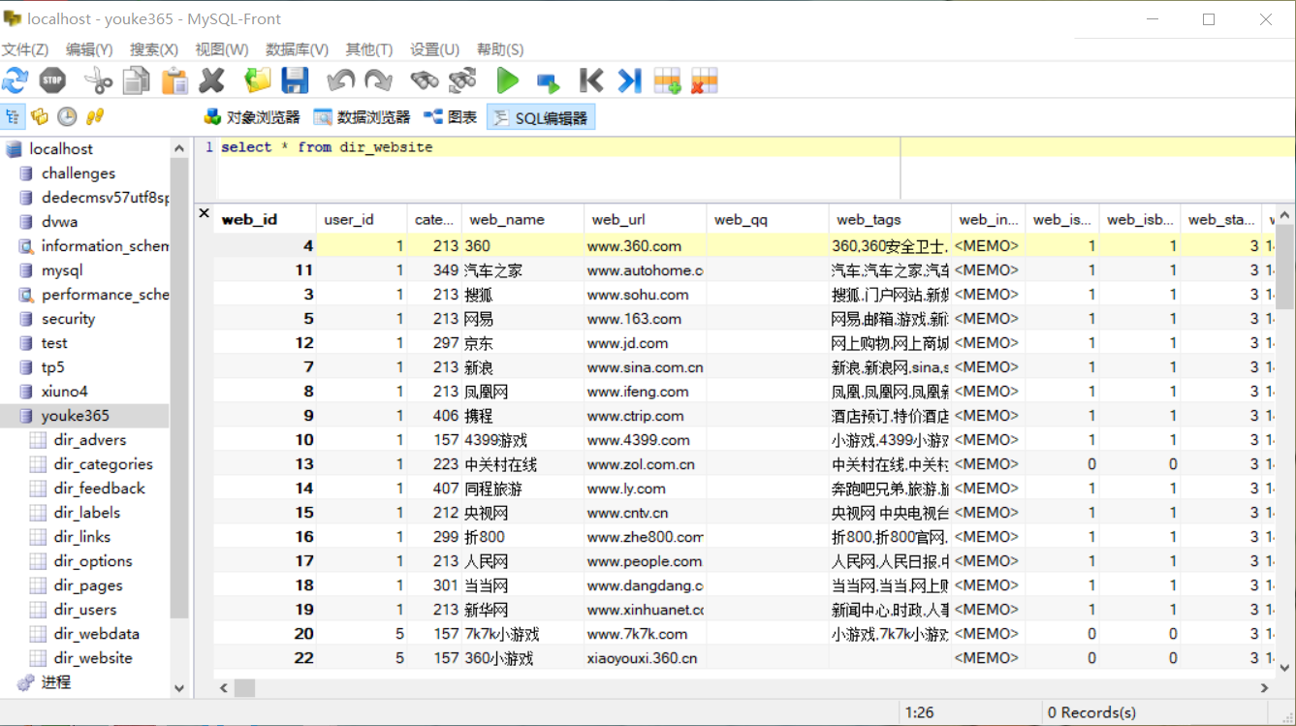Select the youke365 database
Image resolution: width=1296 pixels, height=726 pixels.
pos(75,416)
